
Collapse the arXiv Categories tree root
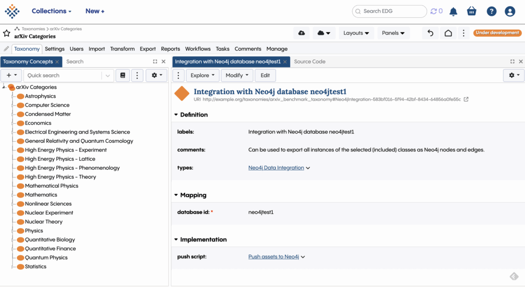(4, 86)
